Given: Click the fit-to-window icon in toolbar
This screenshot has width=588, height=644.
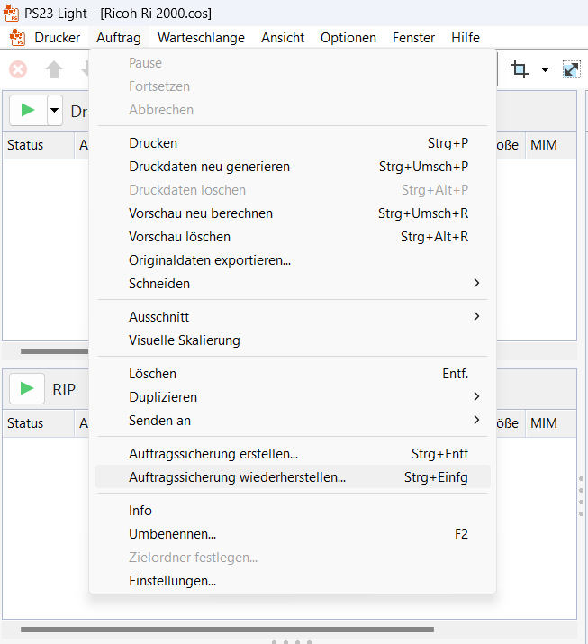Looking at the screenshot, I should coord(572,69).
